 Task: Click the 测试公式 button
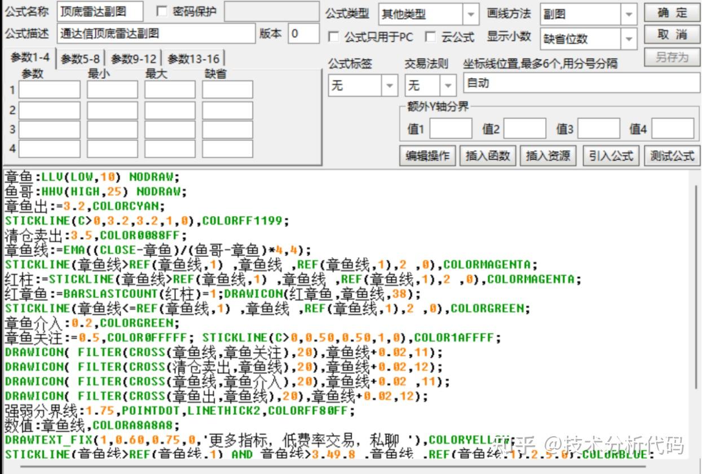(672, 156)
